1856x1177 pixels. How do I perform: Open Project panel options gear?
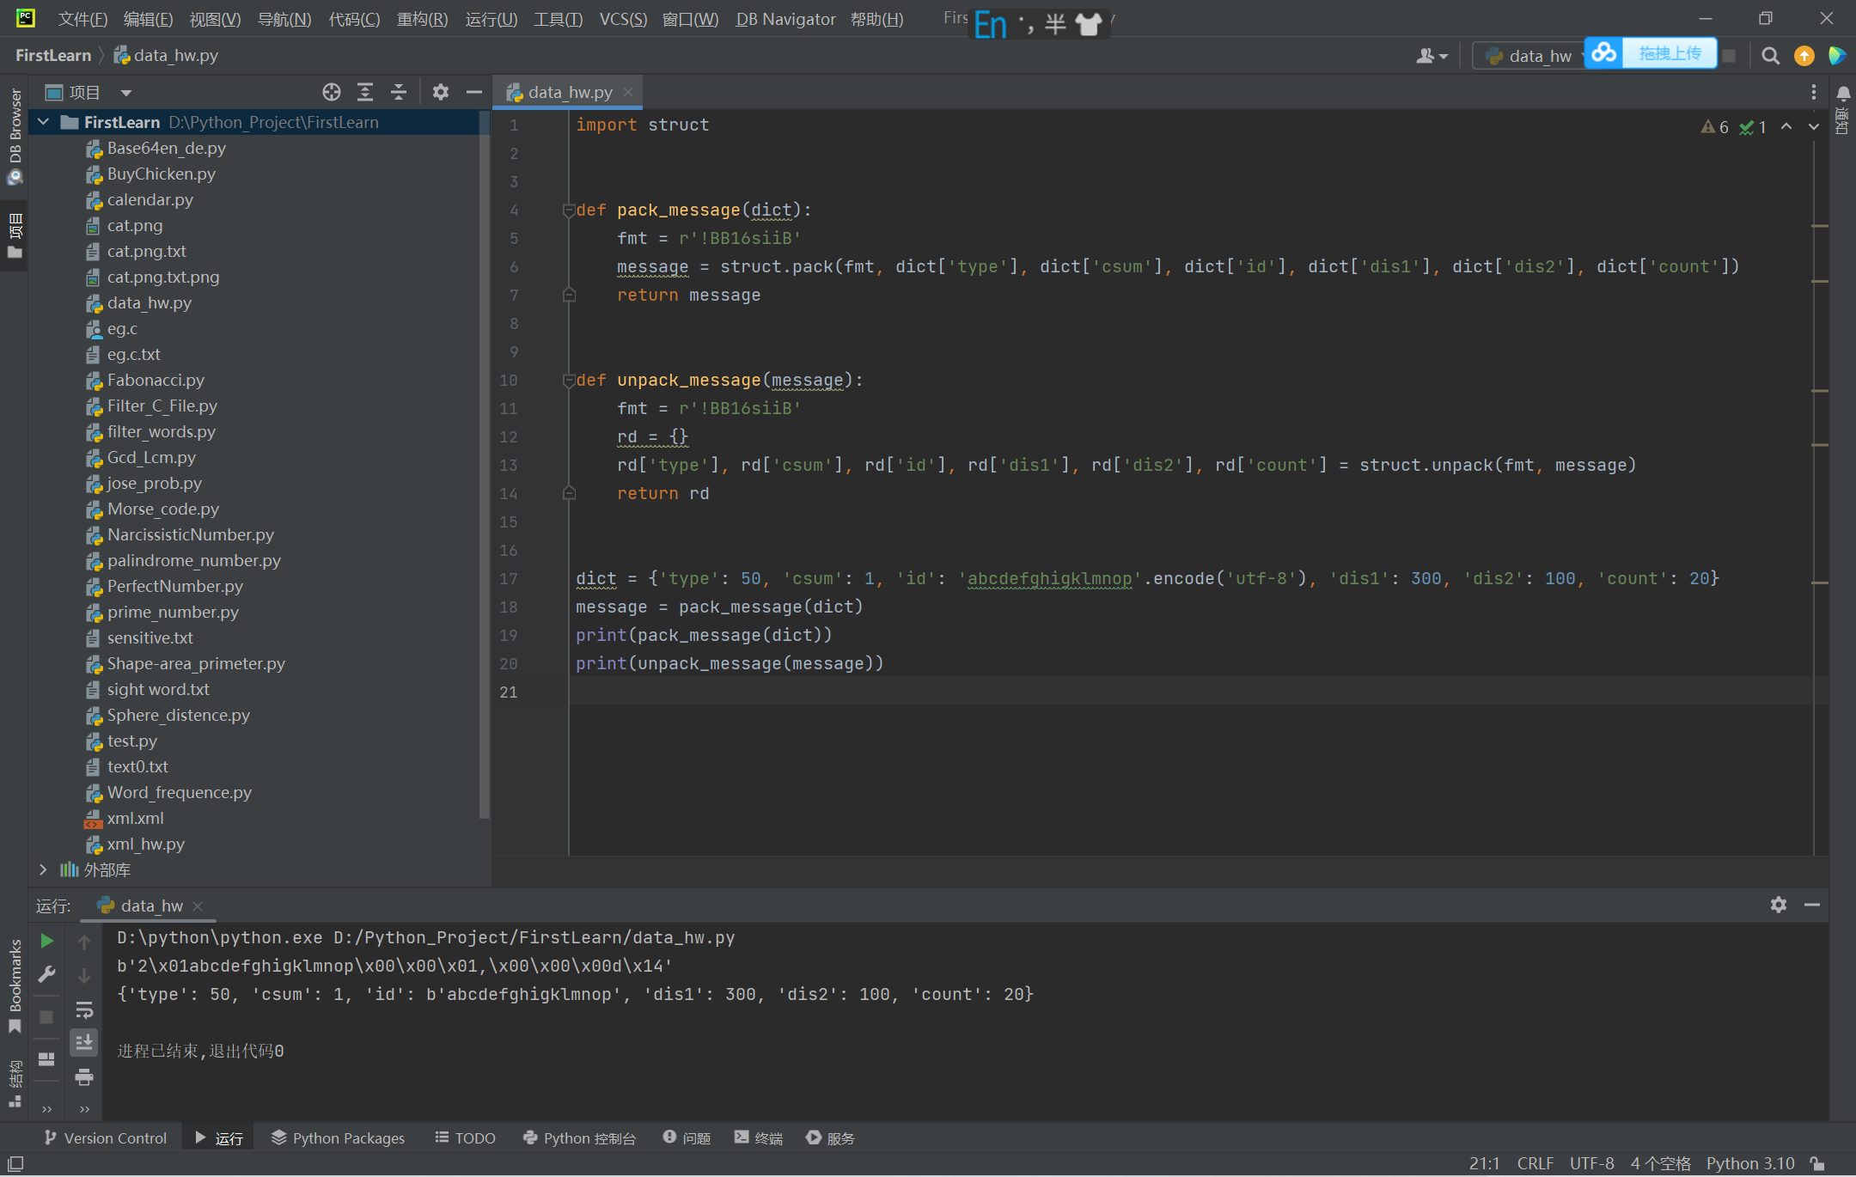point(441,92)
